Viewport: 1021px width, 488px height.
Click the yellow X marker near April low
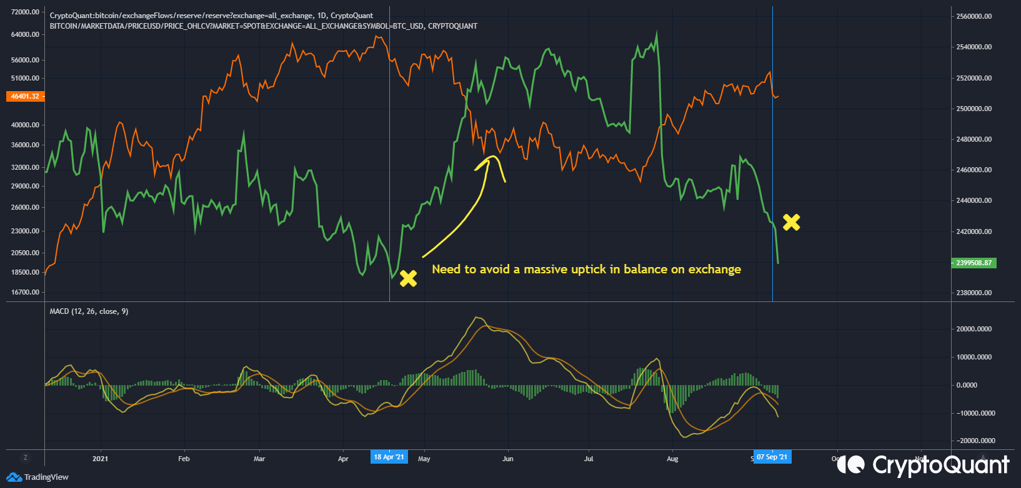point(408,278)
